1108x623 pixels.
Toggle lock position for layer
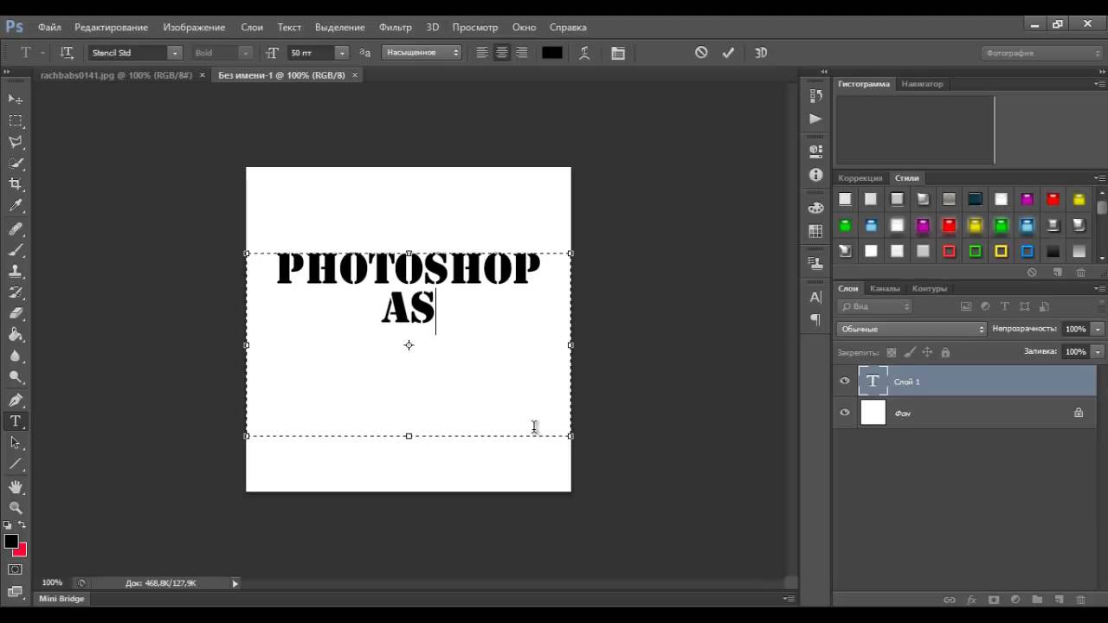927,352
